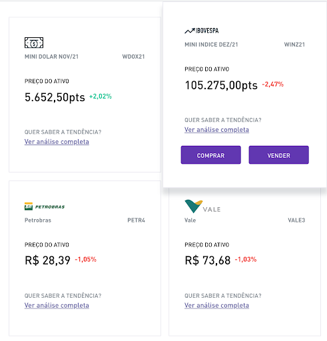327x341 pixels.
Task: Open Ver análise completa under Petrobras
Action: 57,306
